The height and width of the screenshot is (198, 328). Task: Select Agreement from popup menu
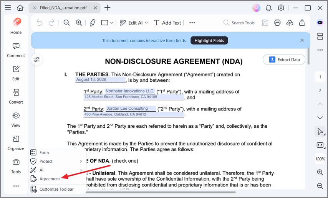(58, 179)
